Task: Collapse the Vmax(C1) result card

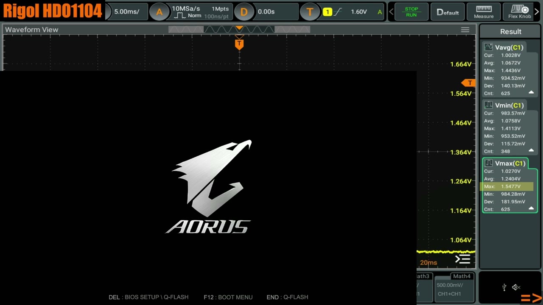Action: [x=531, y=208]
